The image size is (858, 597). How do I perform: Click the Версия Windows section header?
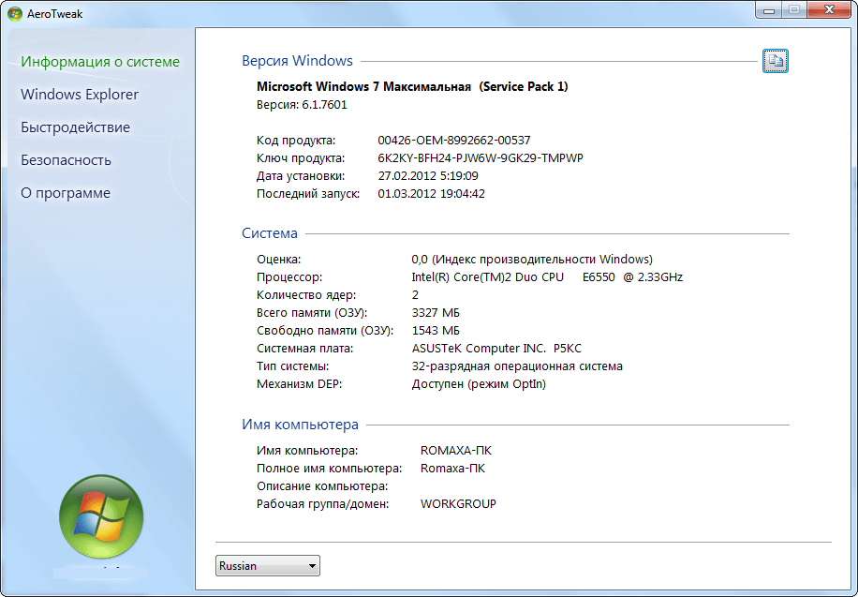pyautogui.click(x=297, y=61)
